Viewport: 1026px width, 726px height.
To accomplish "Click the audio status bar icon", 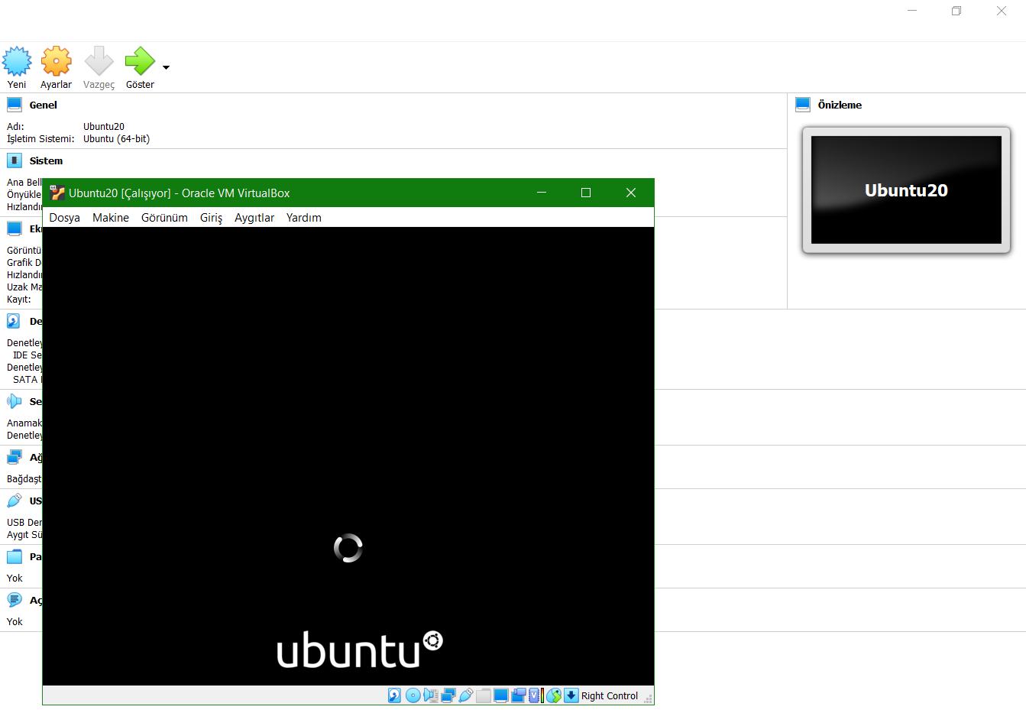I will pyautogui.click(x=431, y=695).
